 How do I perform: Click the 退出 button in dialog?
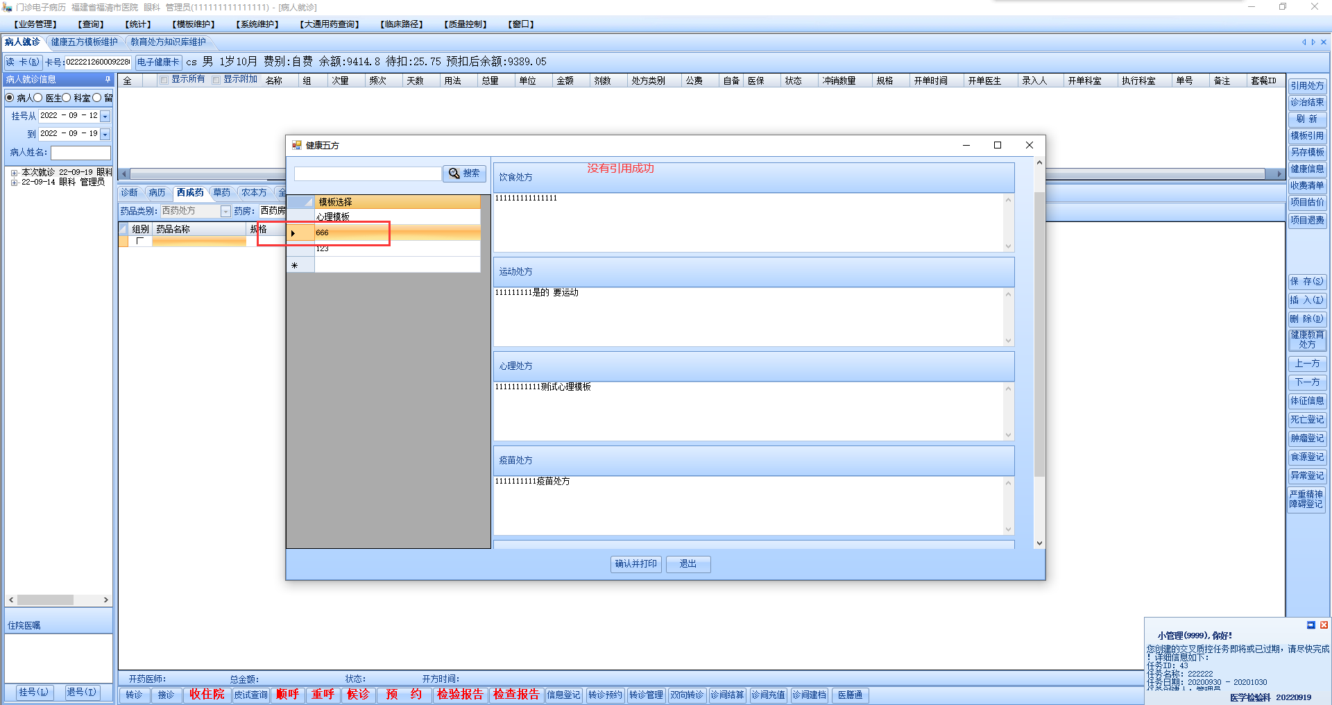(x=688, y=564)
